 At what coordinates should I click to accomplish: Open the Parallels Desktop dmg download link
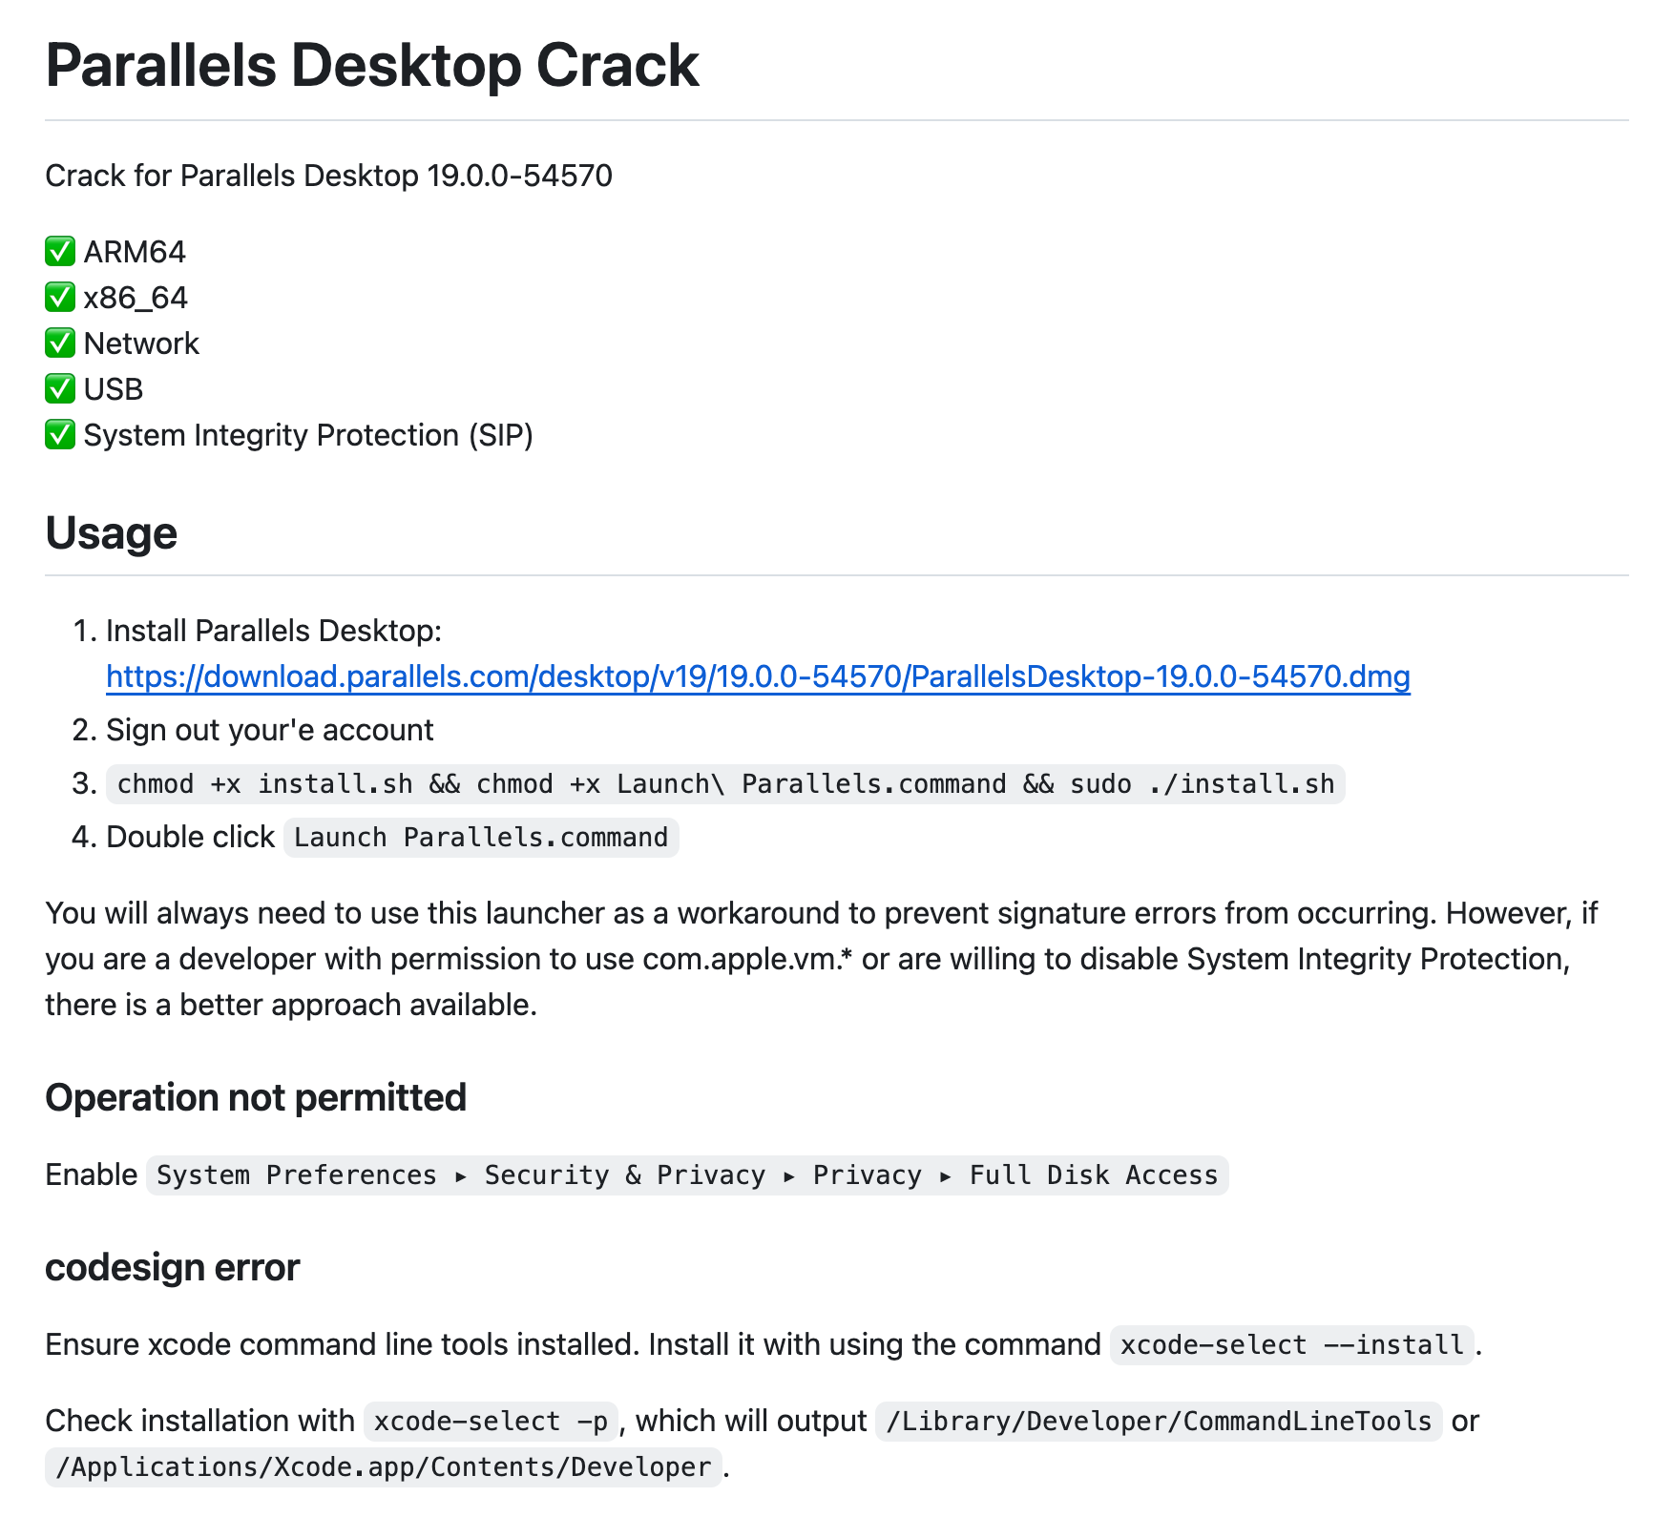tap(758, 676)
